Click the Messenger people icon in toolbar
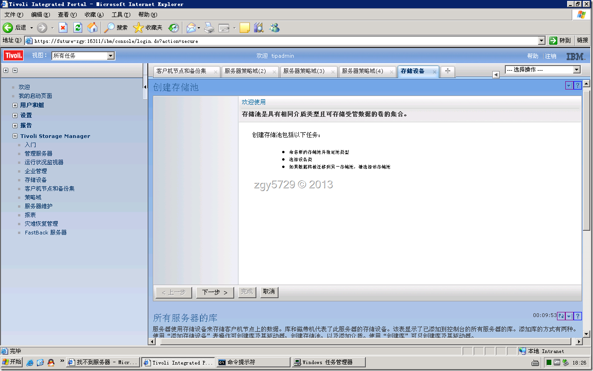This screenshot has width=593, height=371. click(274, 28)
